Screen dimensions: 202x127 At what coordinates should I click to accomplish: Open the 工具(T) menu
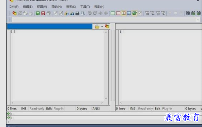coord(85,7)
